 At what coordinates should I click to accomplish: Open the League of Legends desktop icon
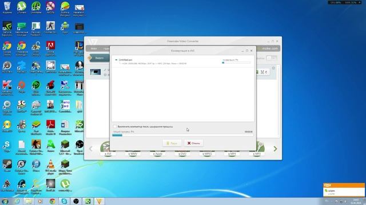[x=79, y=48]
